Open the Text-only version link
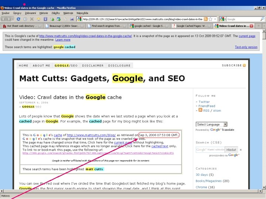The height and width of the screenshot is (199, 266). pos(246,47)
